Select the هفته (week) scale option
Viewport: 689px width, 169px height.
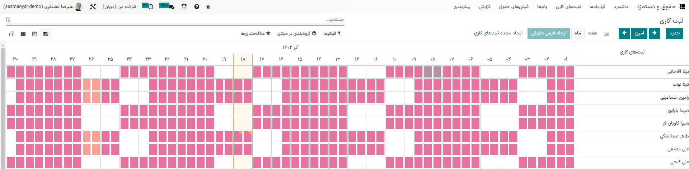(x=592, y=33)
